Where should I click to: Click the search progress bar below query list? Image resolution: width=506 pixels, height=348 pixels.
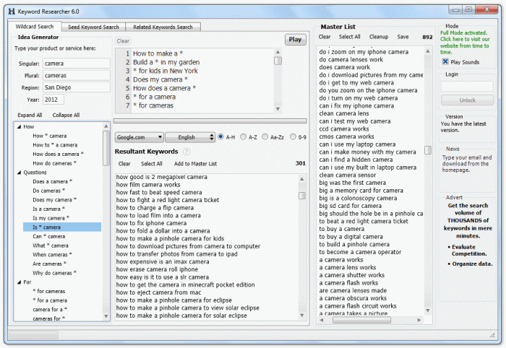[x=210, y=121]
